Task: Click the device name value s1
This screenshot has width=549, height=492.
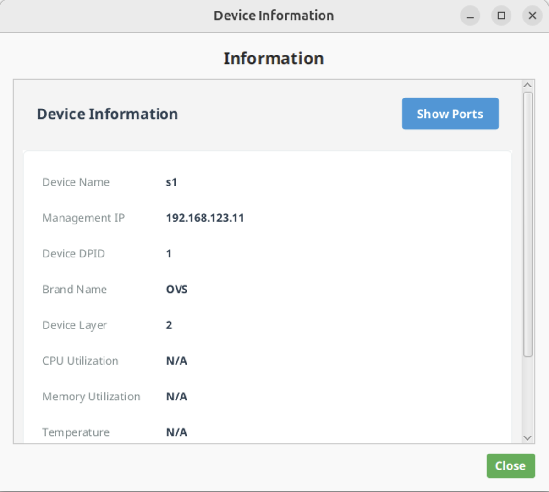Action: click(171, 182)
